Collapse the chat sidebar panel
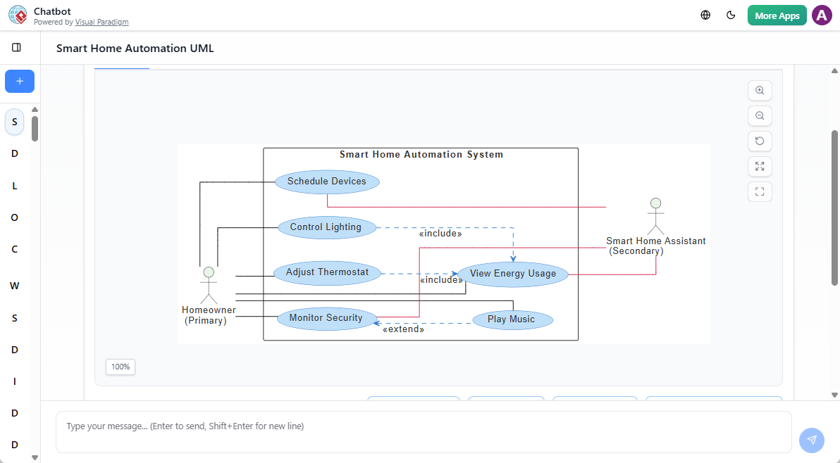840x463 pixels. click(17, 46)
